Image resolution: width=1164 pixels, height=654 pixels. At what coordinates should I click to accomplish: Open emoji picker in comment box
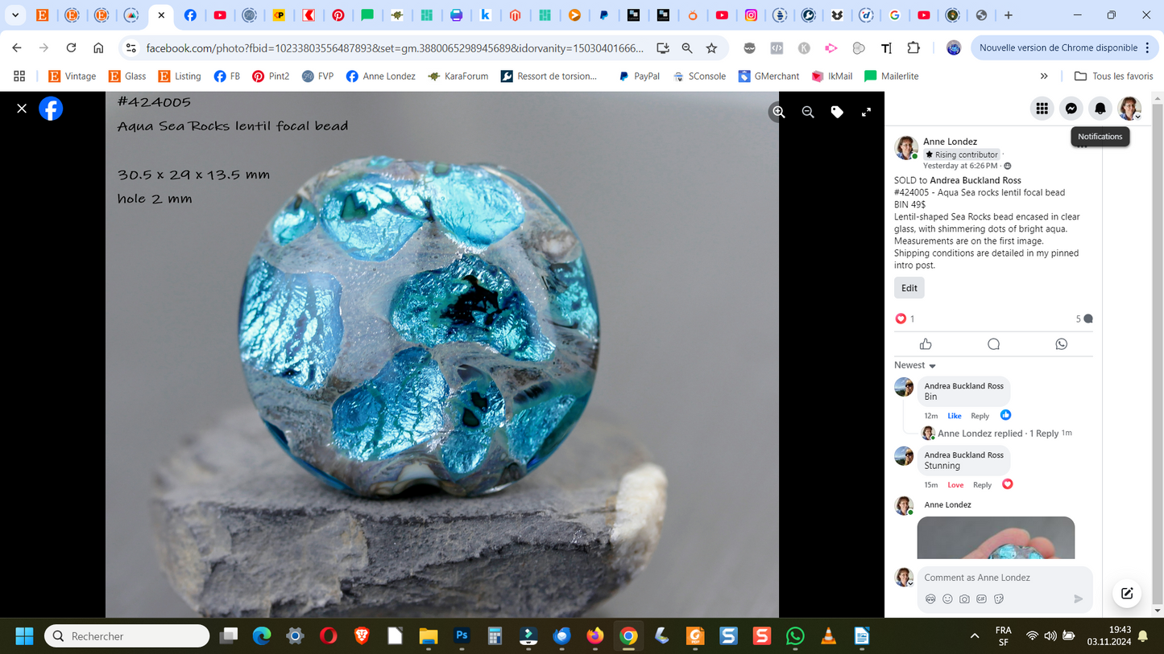point(947,599)
